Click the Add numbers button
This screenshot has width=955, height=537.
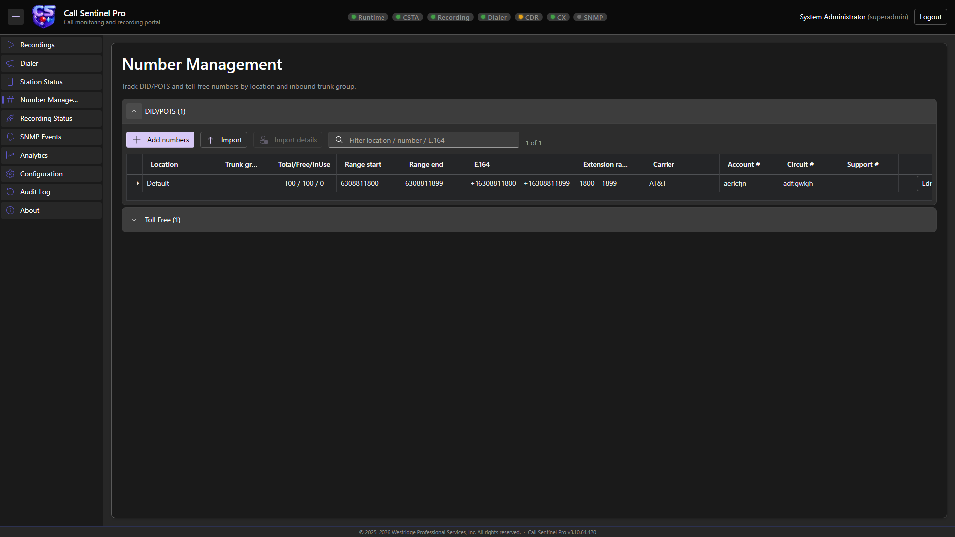coord(160,140)
